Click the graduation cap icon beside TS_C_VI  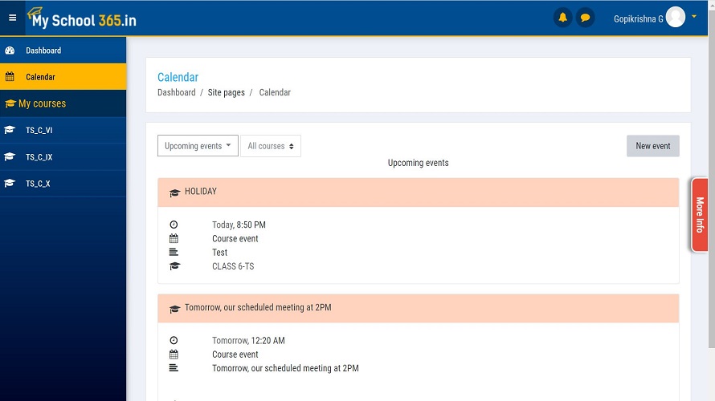click(x=10, y=130)
